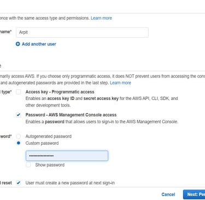Open the Learn more link after 'provided in the last step'

click(x=120, y=83)
